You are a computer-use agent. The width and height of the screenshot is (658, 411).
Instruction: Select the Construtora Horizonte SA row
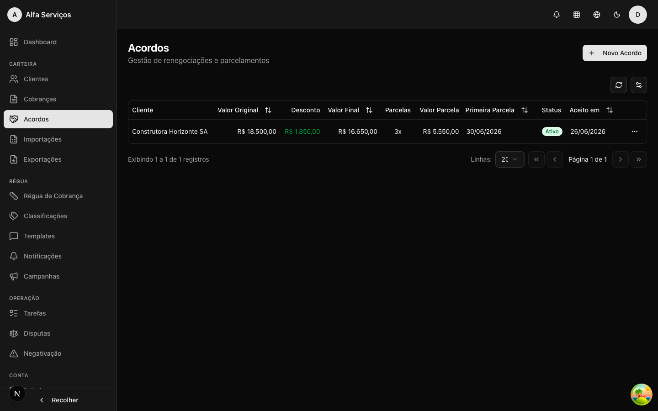point(387,132)
